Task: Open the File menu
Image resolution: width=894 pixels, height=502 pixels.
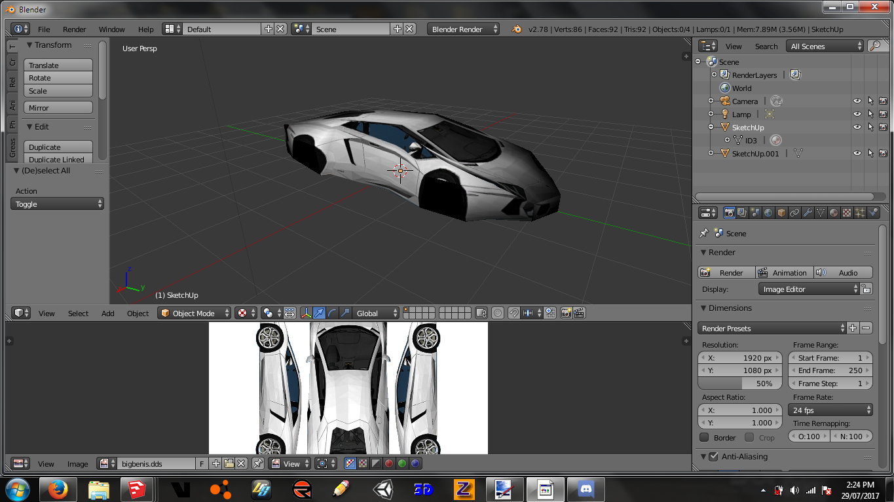Action: tap(44, 29)
